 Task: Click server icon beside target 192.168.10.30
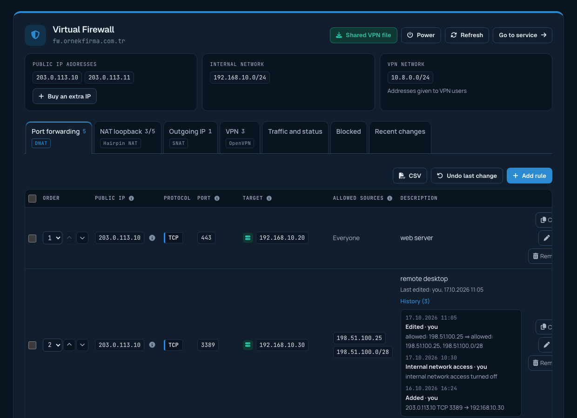click(x=248, y=345)
